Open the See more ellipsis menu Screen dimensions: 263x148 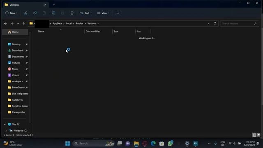point(117,13)
